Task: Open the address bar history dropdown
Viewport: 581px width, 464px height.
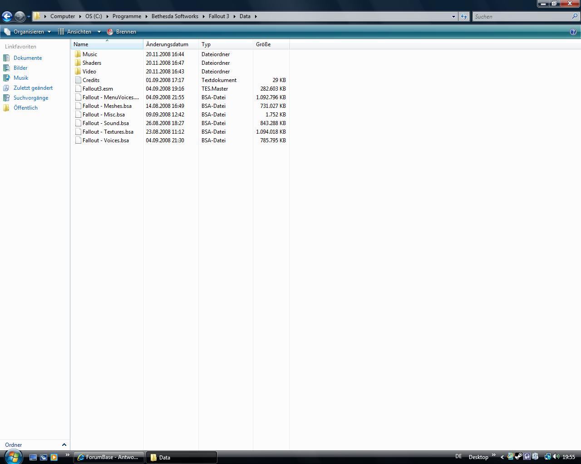Action: coord(453,16)
